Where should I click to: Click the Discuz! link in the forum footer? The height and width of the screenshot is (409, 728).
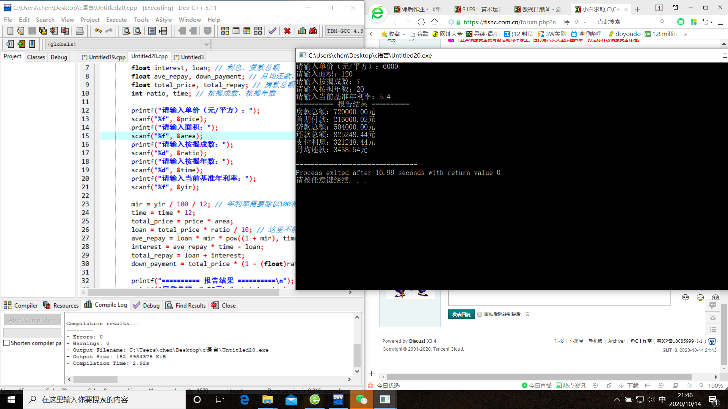click(x=417, y=341)
